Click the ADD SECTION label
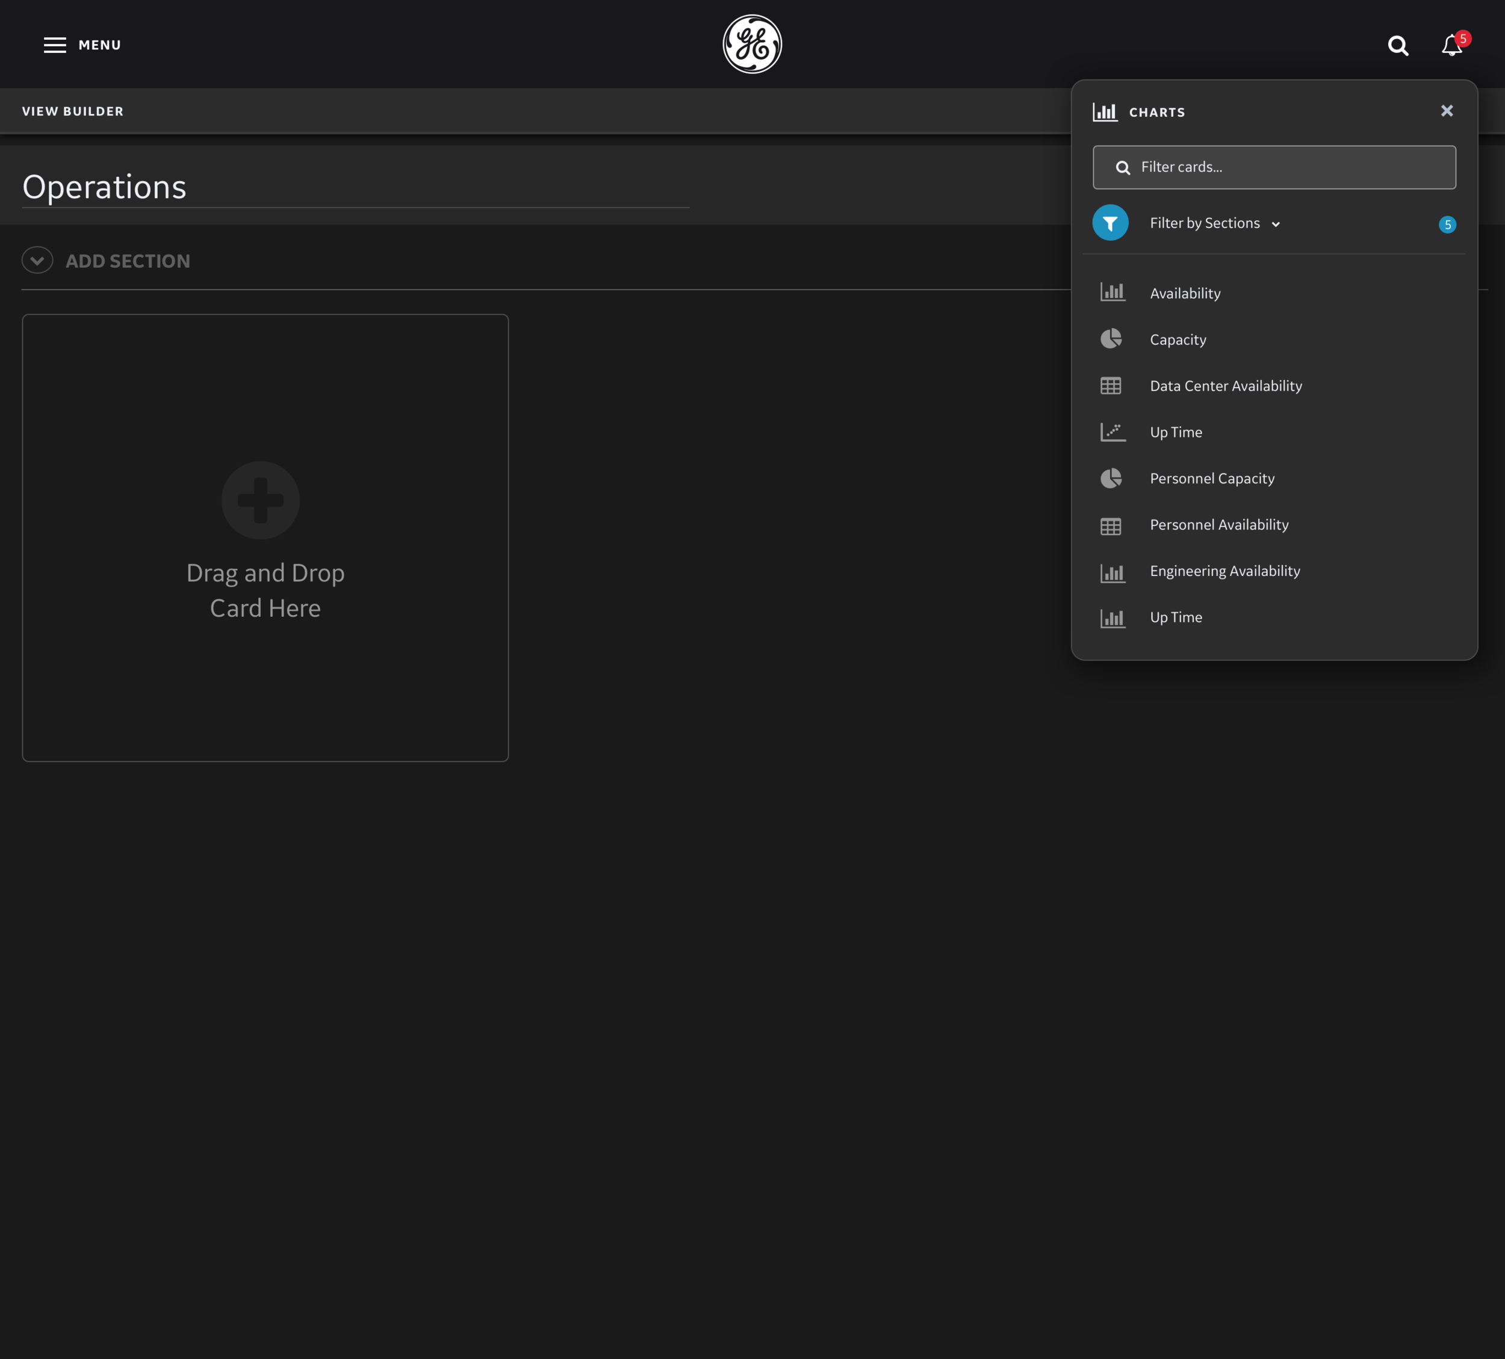The width and height of the screenshot is (1505, 1359). click(x=128, y=261)
